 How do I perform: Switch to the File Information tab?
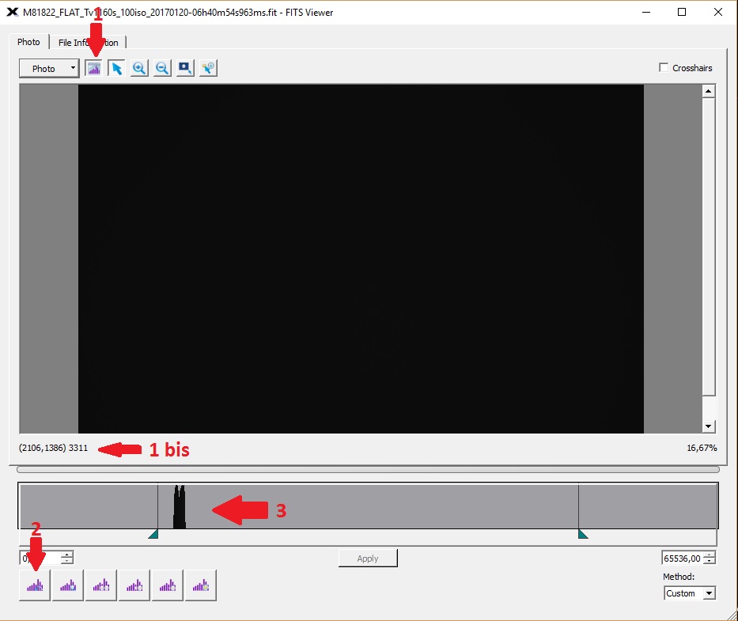click(88, 43)
